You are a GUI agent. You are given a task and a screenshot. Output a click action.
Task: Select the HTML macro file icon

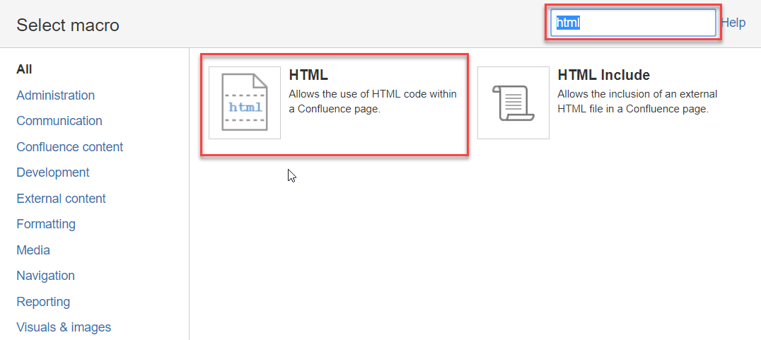pos(245,102)
